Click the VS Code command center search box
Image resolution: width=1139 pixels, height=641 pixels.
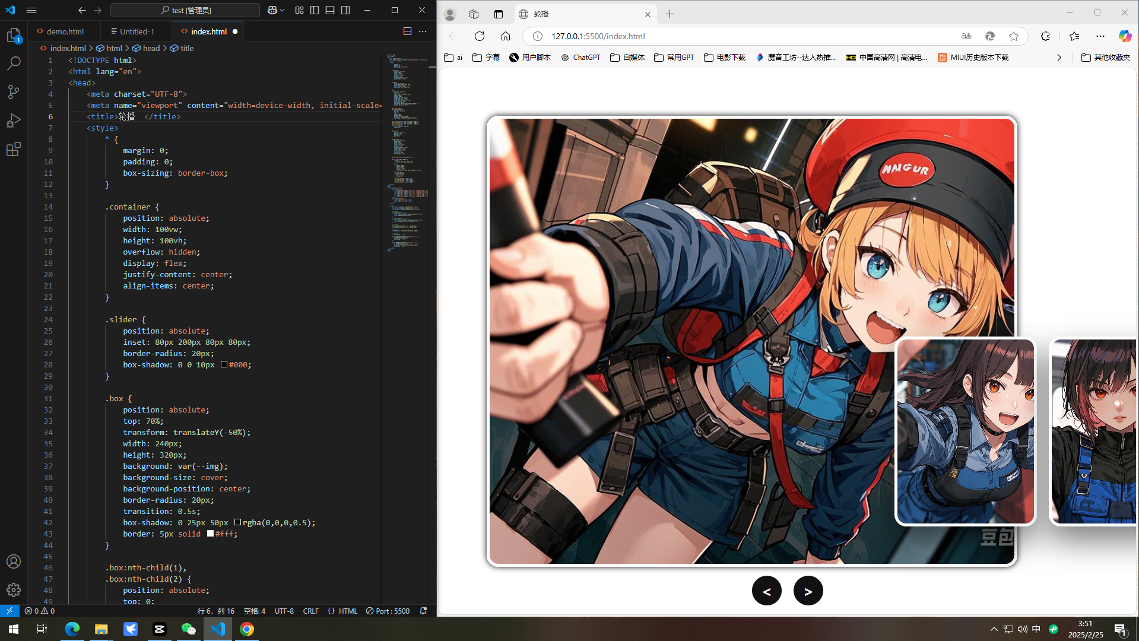tap(185, 10)
